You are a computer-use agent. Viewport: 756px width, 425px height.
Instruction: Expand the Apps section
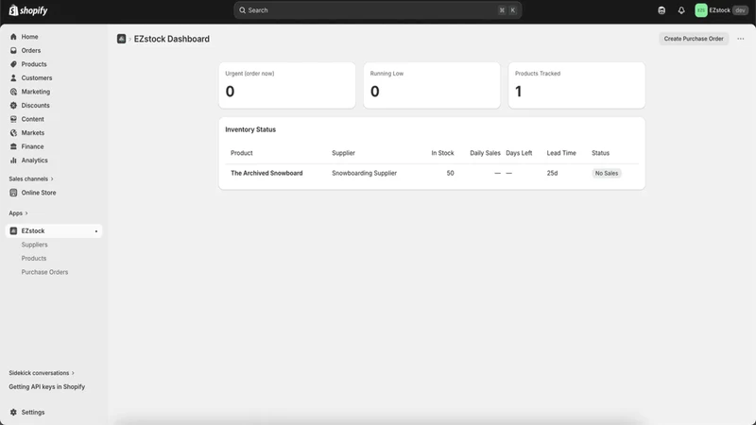click(x=18, y=213)
